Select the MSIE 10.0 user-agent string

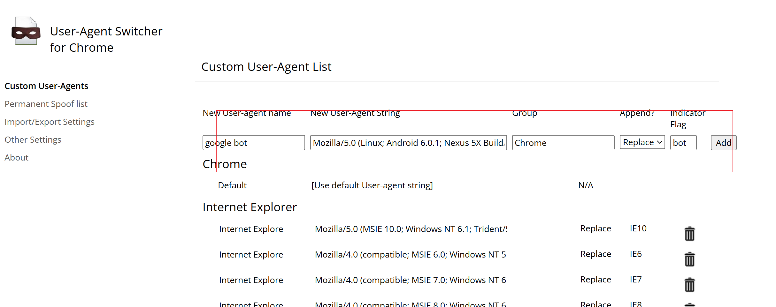coord(411,229)
